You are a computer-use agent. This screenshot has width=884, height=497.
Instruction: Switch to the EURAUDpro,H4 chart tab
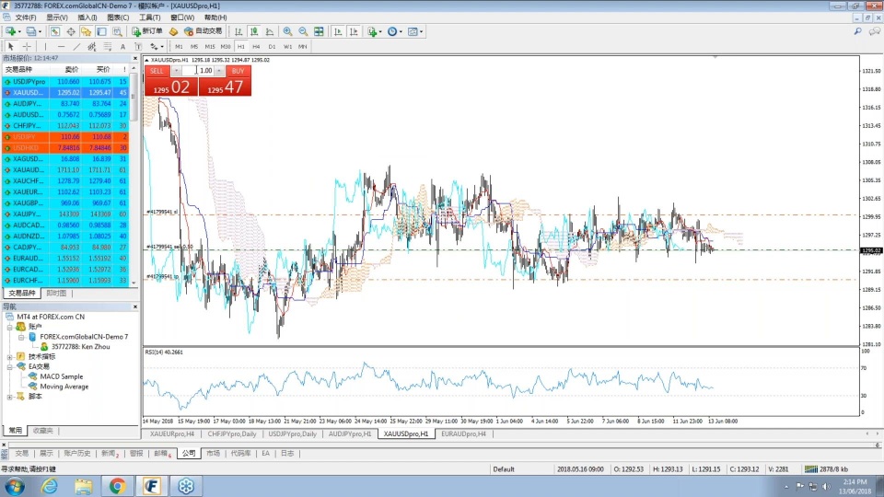(464, 433)
